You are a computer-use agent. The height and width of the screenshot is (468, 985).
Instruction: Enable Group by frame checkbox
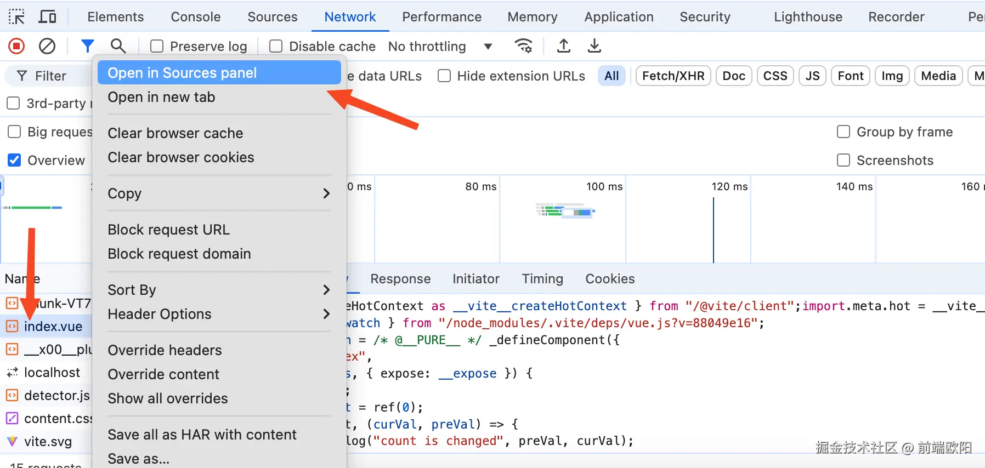coord(844,132)
